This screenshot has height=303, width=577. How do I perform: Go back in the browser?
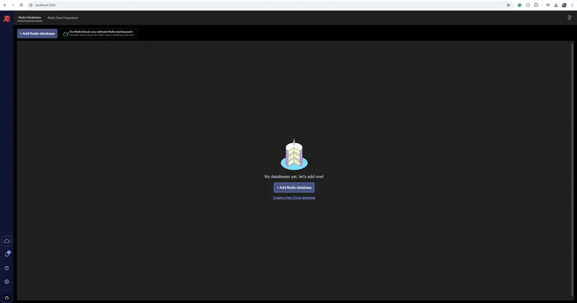click(5, 5)
